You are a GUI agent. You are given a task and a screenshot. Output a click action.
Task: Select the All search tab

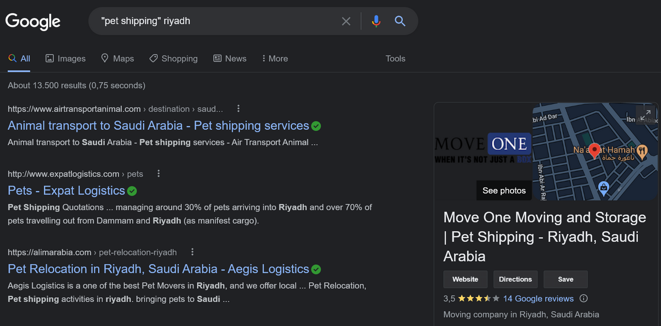coord(19,59)
